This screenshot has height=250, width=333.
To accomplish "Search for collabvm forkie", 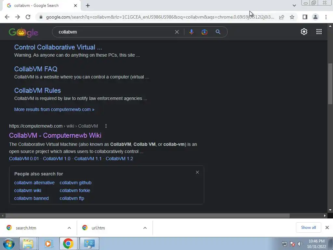I will coord(75,190).
